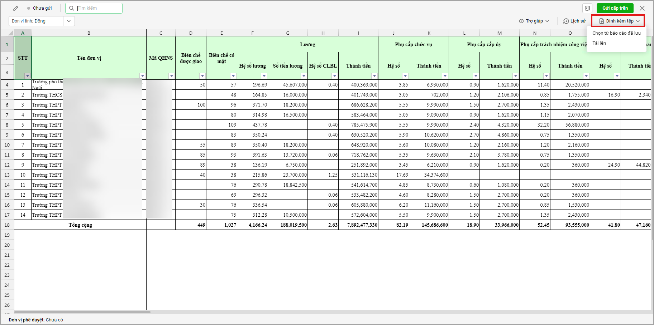Open the Trợ giúp help menu
The height and width of the screenshot is (325, 654).
click(534, 21)
